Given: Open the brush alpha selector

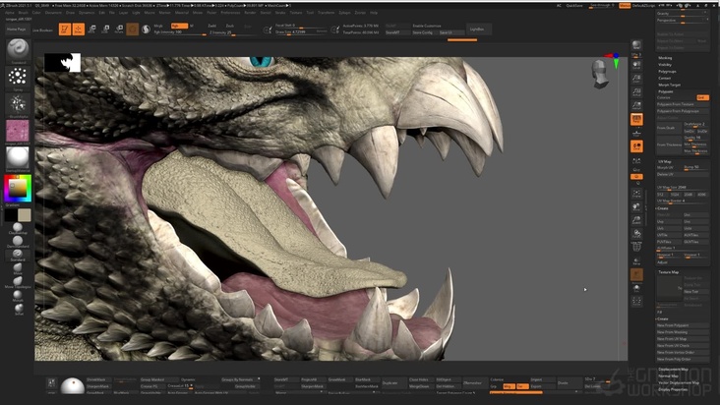Looking at the screenshot, I should (x=18, y=103).
